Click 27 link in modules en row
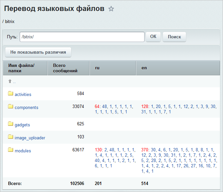The width and height of the screenshot is (223, 192). click(x=193, y=166)
